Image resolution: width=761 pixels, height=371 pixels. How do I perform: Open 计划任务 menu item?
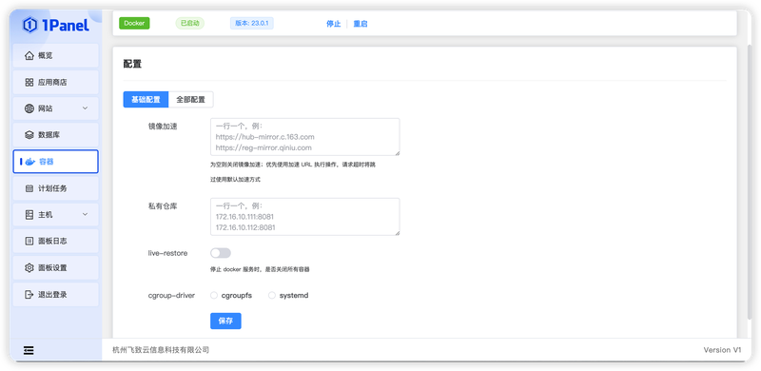[56, 188]
